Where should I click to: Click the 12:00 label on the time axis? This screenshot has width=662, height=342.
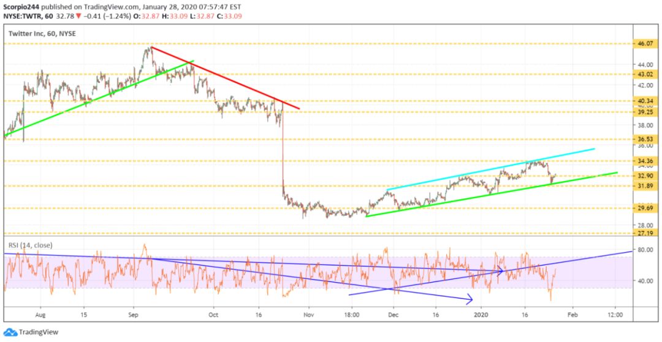click(615, 314)
